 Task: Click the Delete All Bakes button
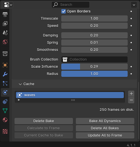tap(105, 128)
